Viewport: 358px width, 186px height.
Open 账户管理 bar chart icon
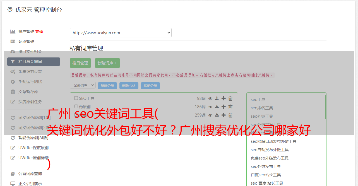(13, 32)
